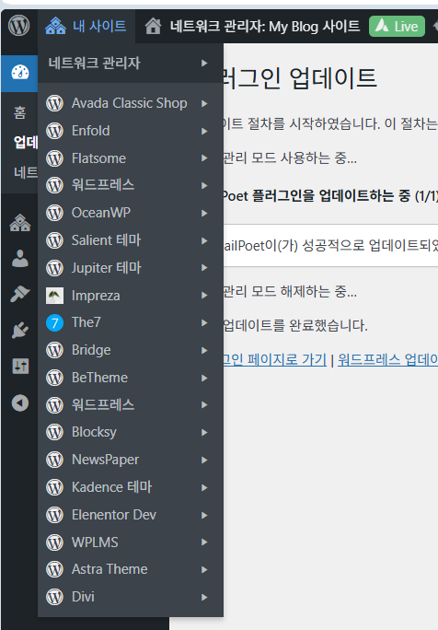Click the WordPress icon beside OceanWP
The image size is (438, 630).
[x=54, y=213]
